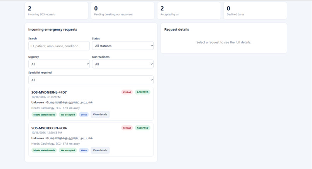Open the Status dropdown showing All statuses
312x169 pixels.
point(123,46)
